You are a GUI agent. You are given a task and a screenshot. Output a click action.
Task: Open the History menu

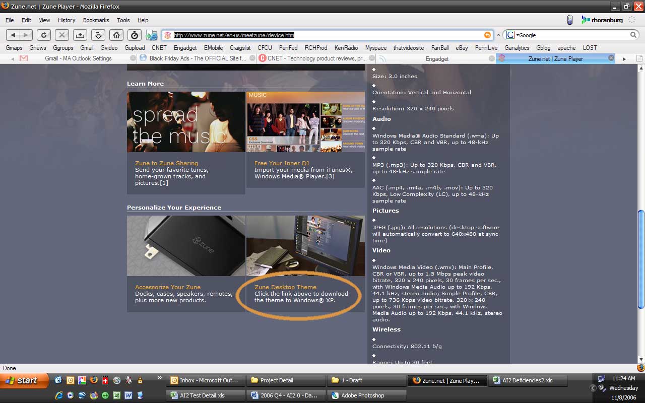point(67,20)
